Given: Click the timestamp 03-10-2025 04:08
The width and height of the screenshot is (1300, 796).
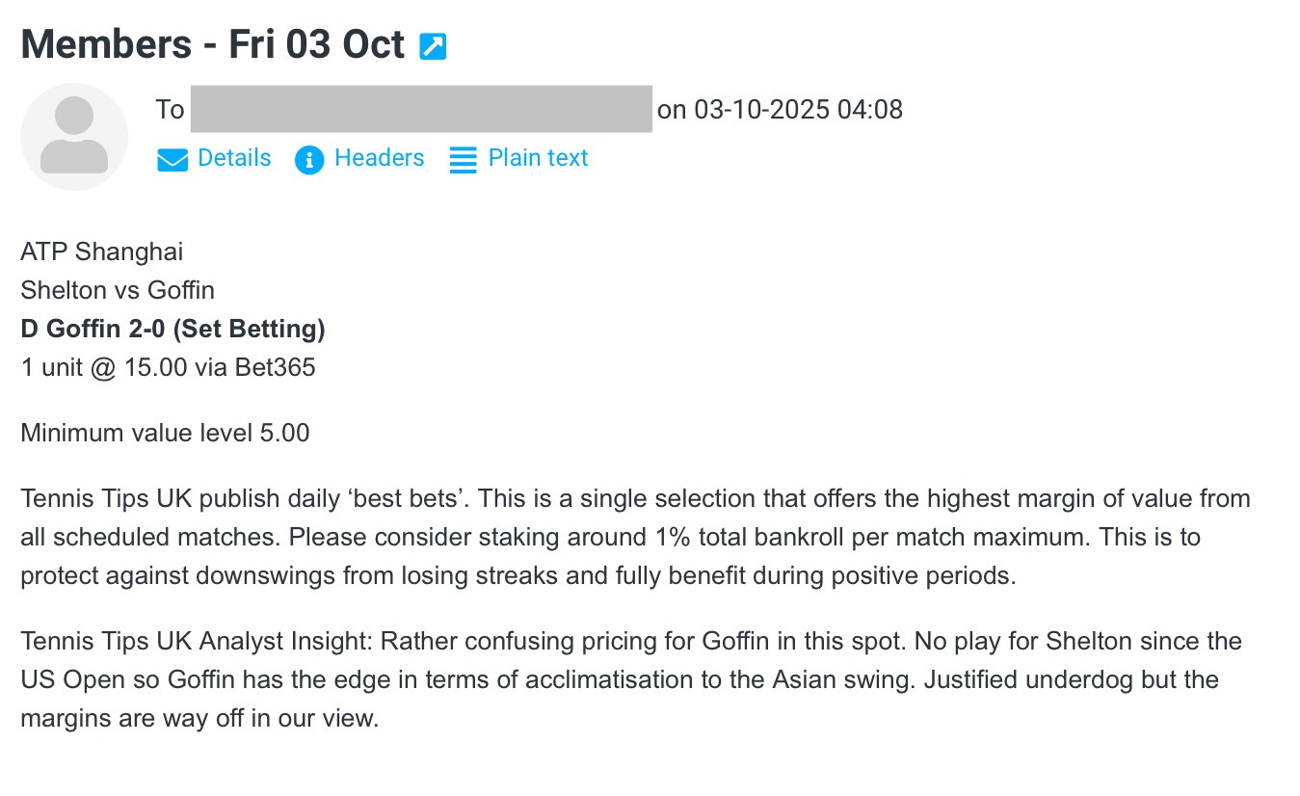Looking at the screenshot, I should [x=798, y=110].
